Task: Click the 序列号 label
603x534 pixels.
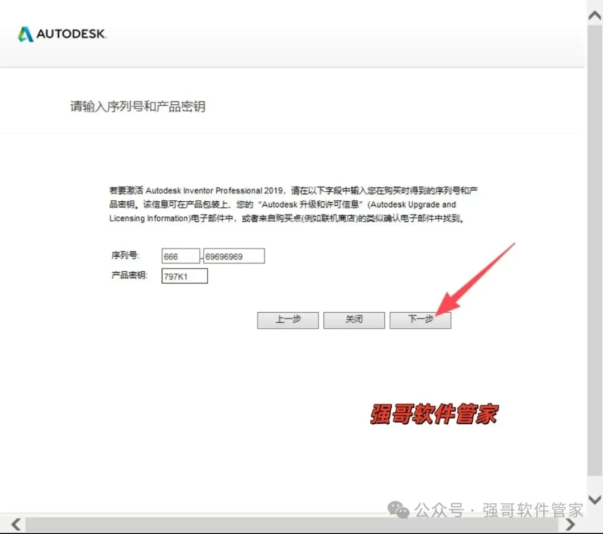Action: pos(126,255)
